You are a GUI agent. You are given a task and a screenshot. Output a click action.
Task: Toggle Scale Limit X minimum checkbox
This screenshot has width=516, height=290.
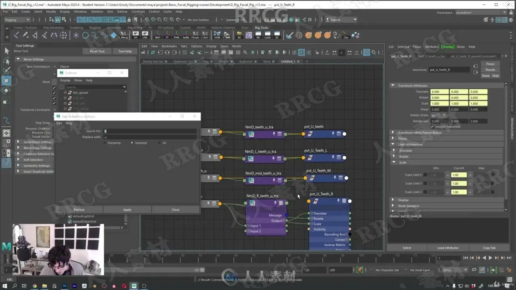[425, 175]
